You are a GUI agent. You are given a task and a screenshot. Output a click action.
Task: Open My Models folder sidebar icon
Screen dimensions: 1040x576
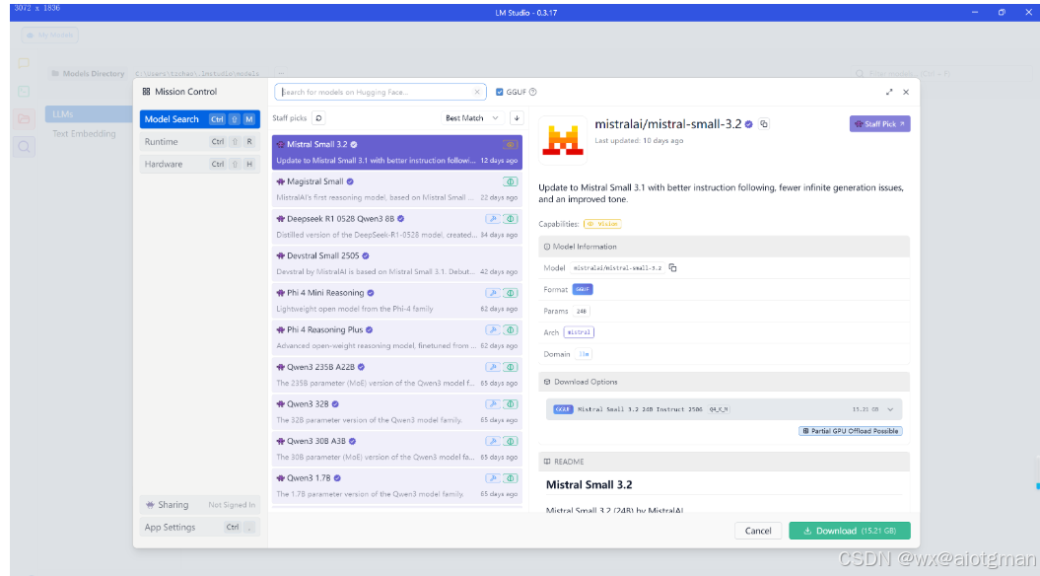coord(24,118)
